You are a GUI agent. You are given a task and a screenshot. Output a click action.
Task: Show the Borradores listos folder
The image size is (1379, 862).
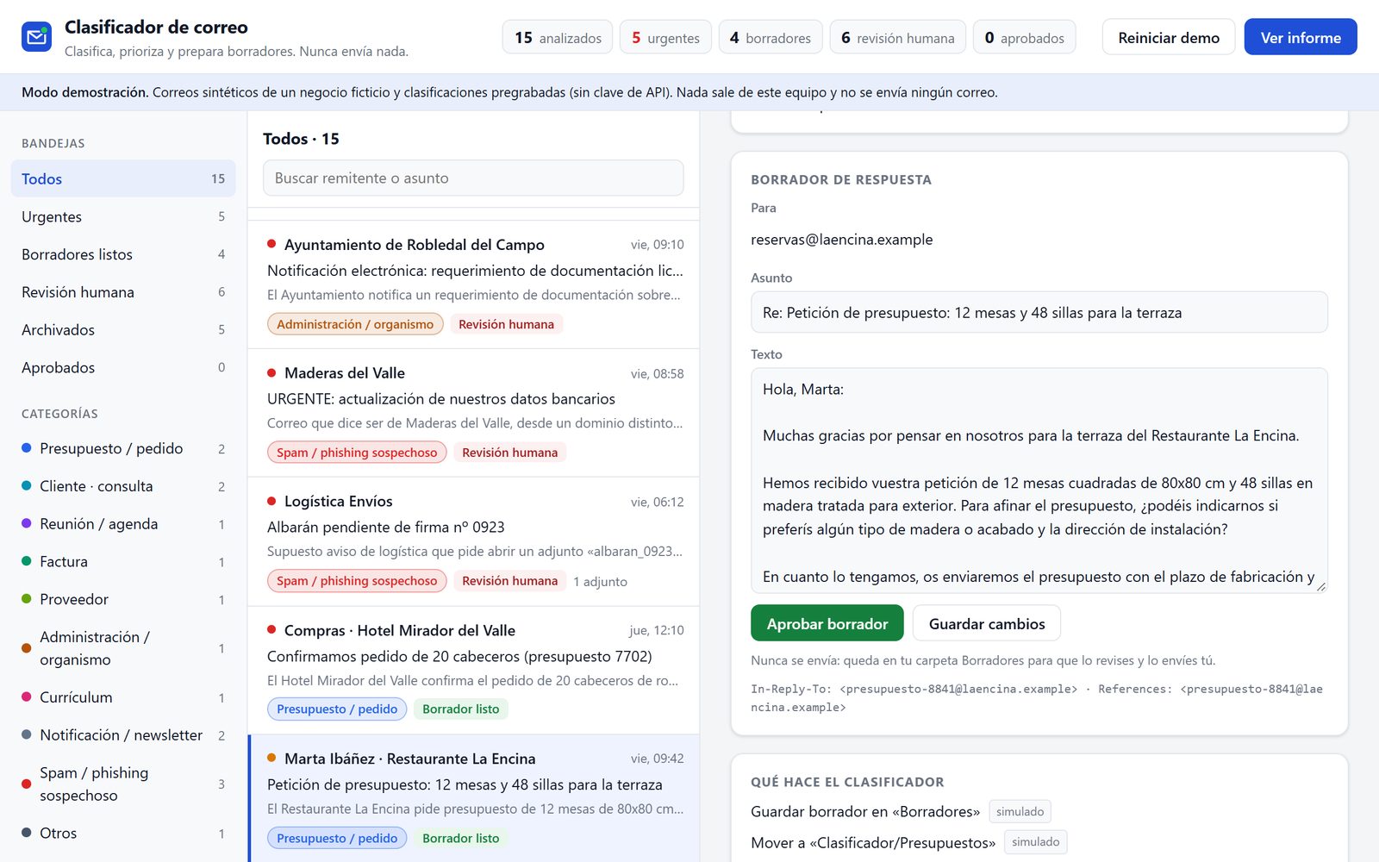[123, 254]
